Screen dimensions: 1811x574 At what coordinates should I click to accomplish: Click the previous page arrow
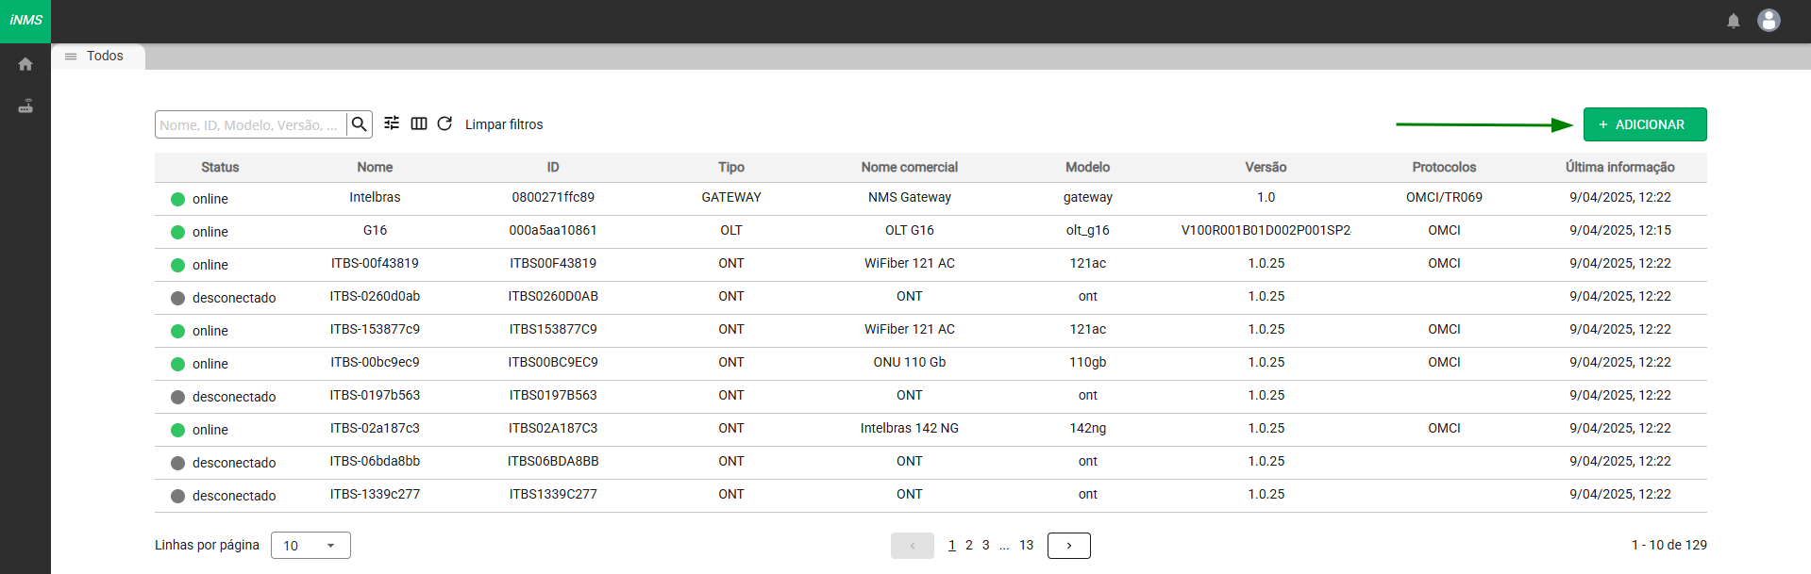click(x=912, y=545)
